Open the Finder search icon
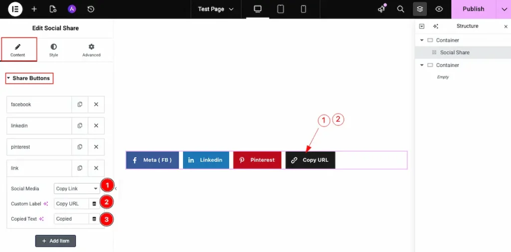Image resolution: width=511 pixels, height=252 pixels. point(400,9)
